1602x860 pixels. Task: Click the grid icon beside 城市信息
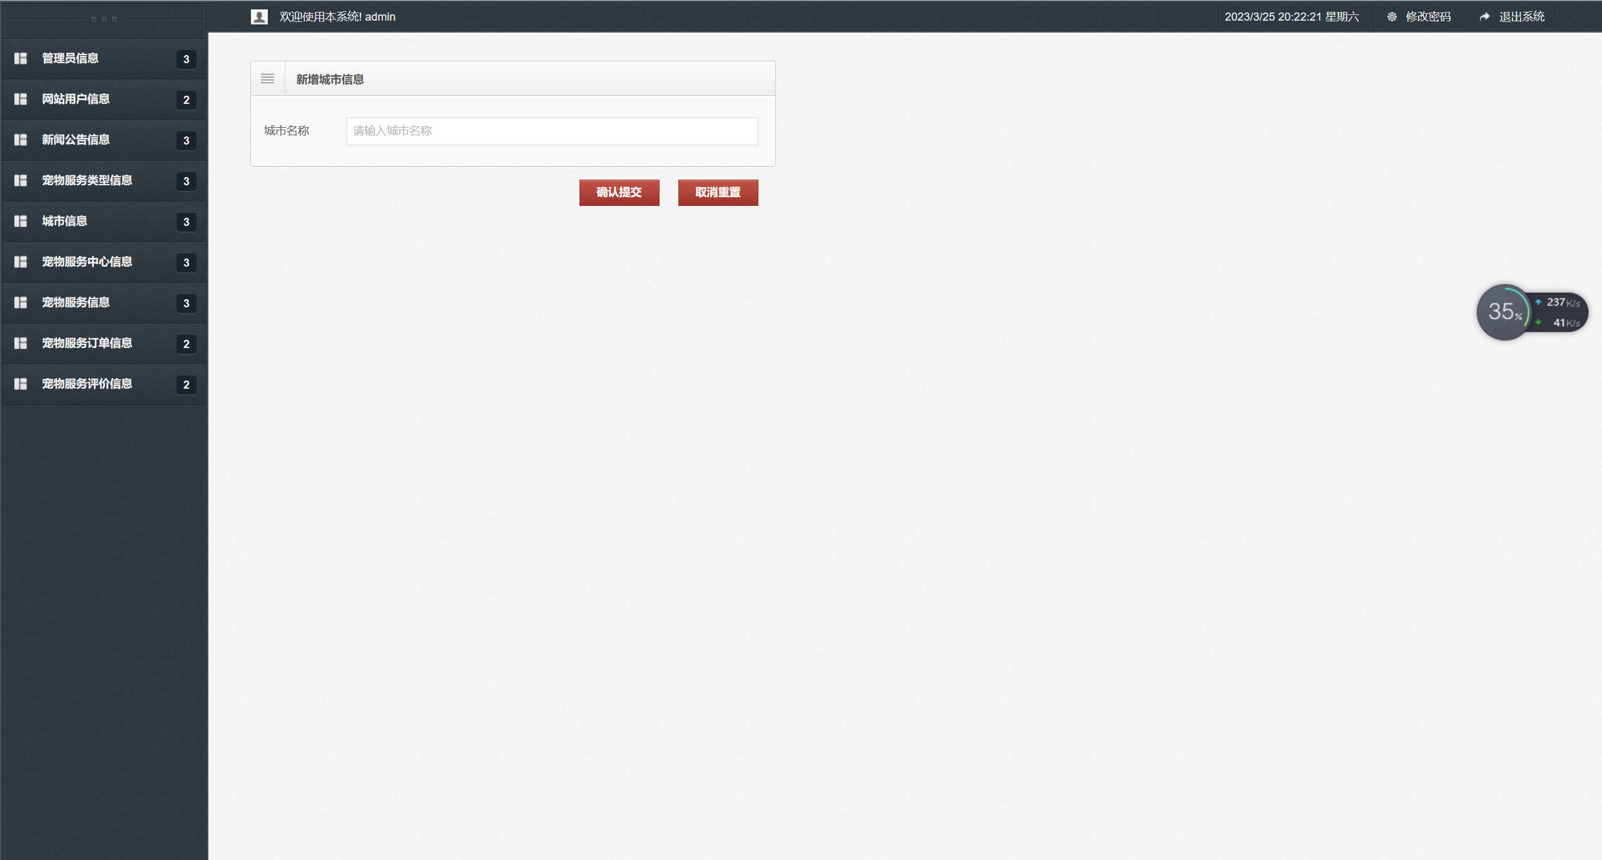pyautogui.click(x=21, y=221)
